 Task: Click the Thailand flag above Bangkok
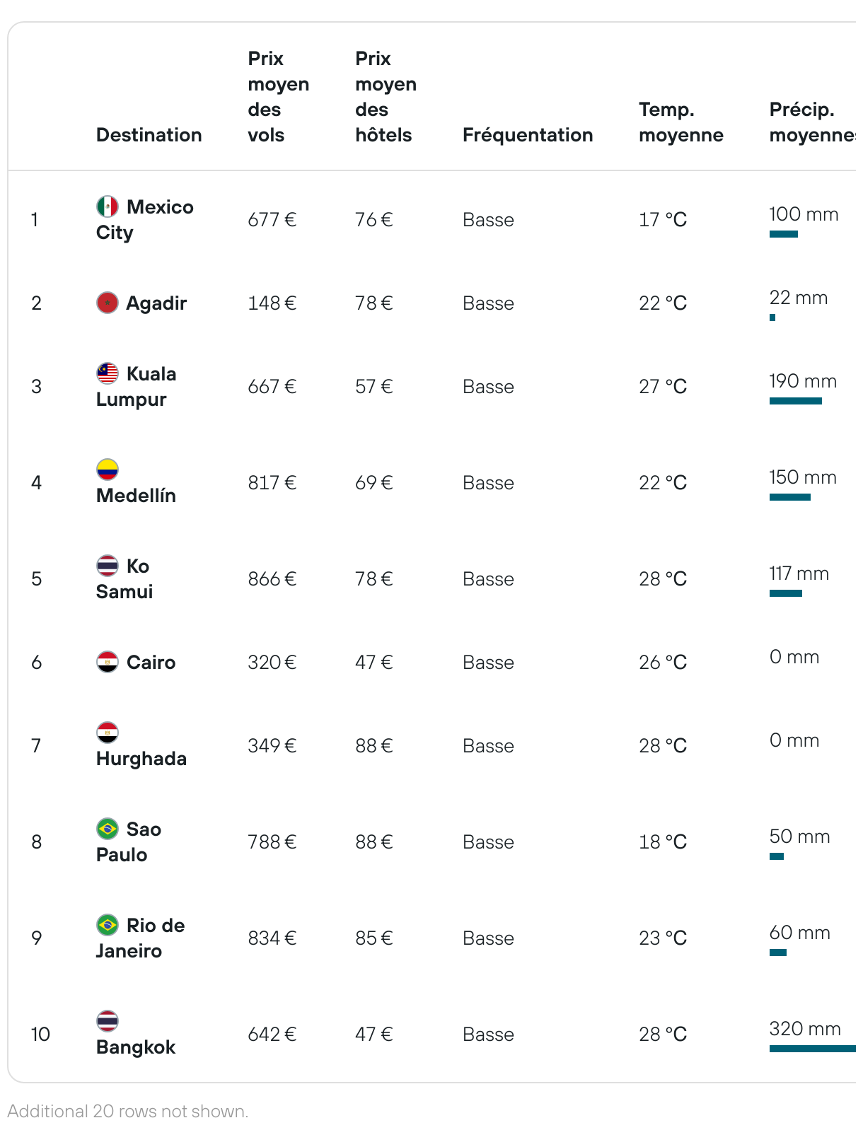point(108,1021)
